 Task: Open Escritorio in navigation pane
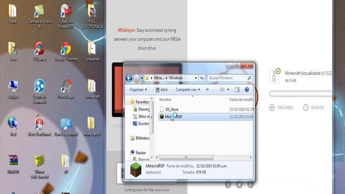pos(141,123)
